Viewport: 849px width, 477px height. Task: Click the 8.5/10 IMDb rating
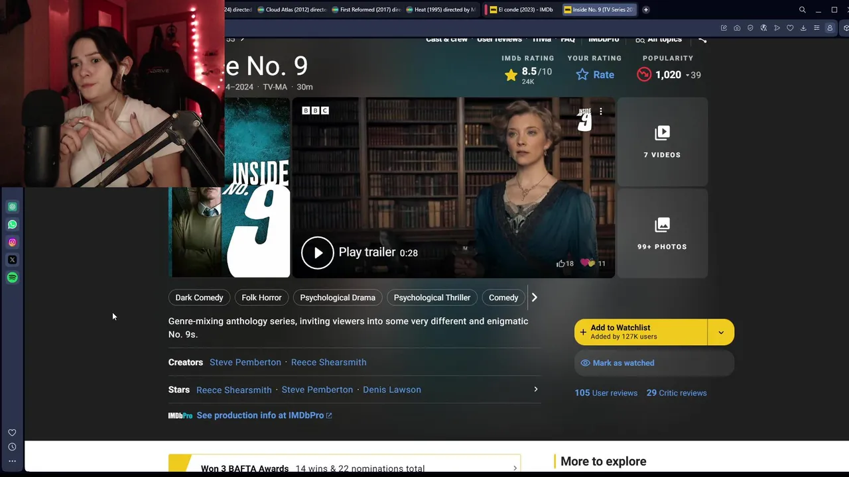[528, 75]
